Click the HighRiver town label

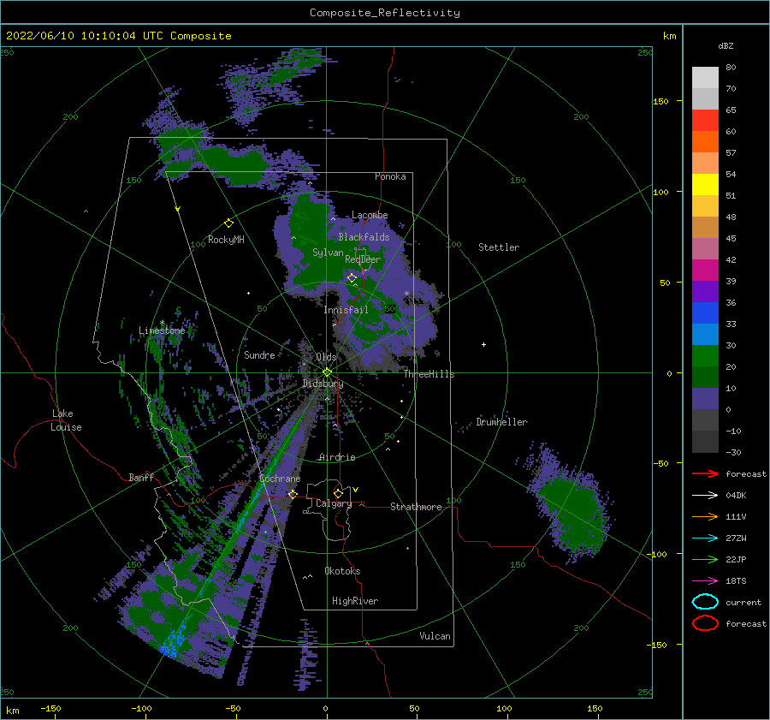coord(355,601)
